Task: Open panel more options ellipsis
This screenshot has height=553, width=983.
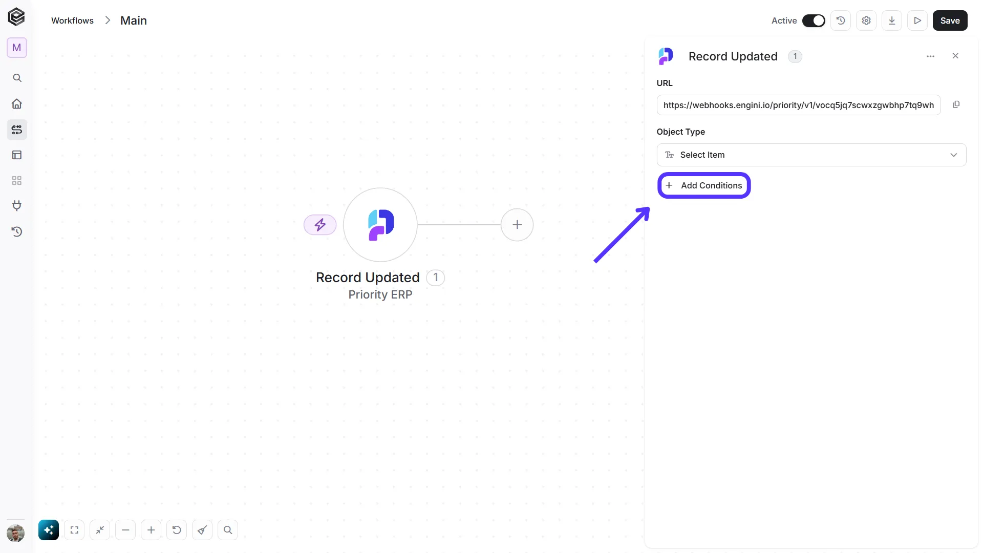Action: (x=931, y=56)
